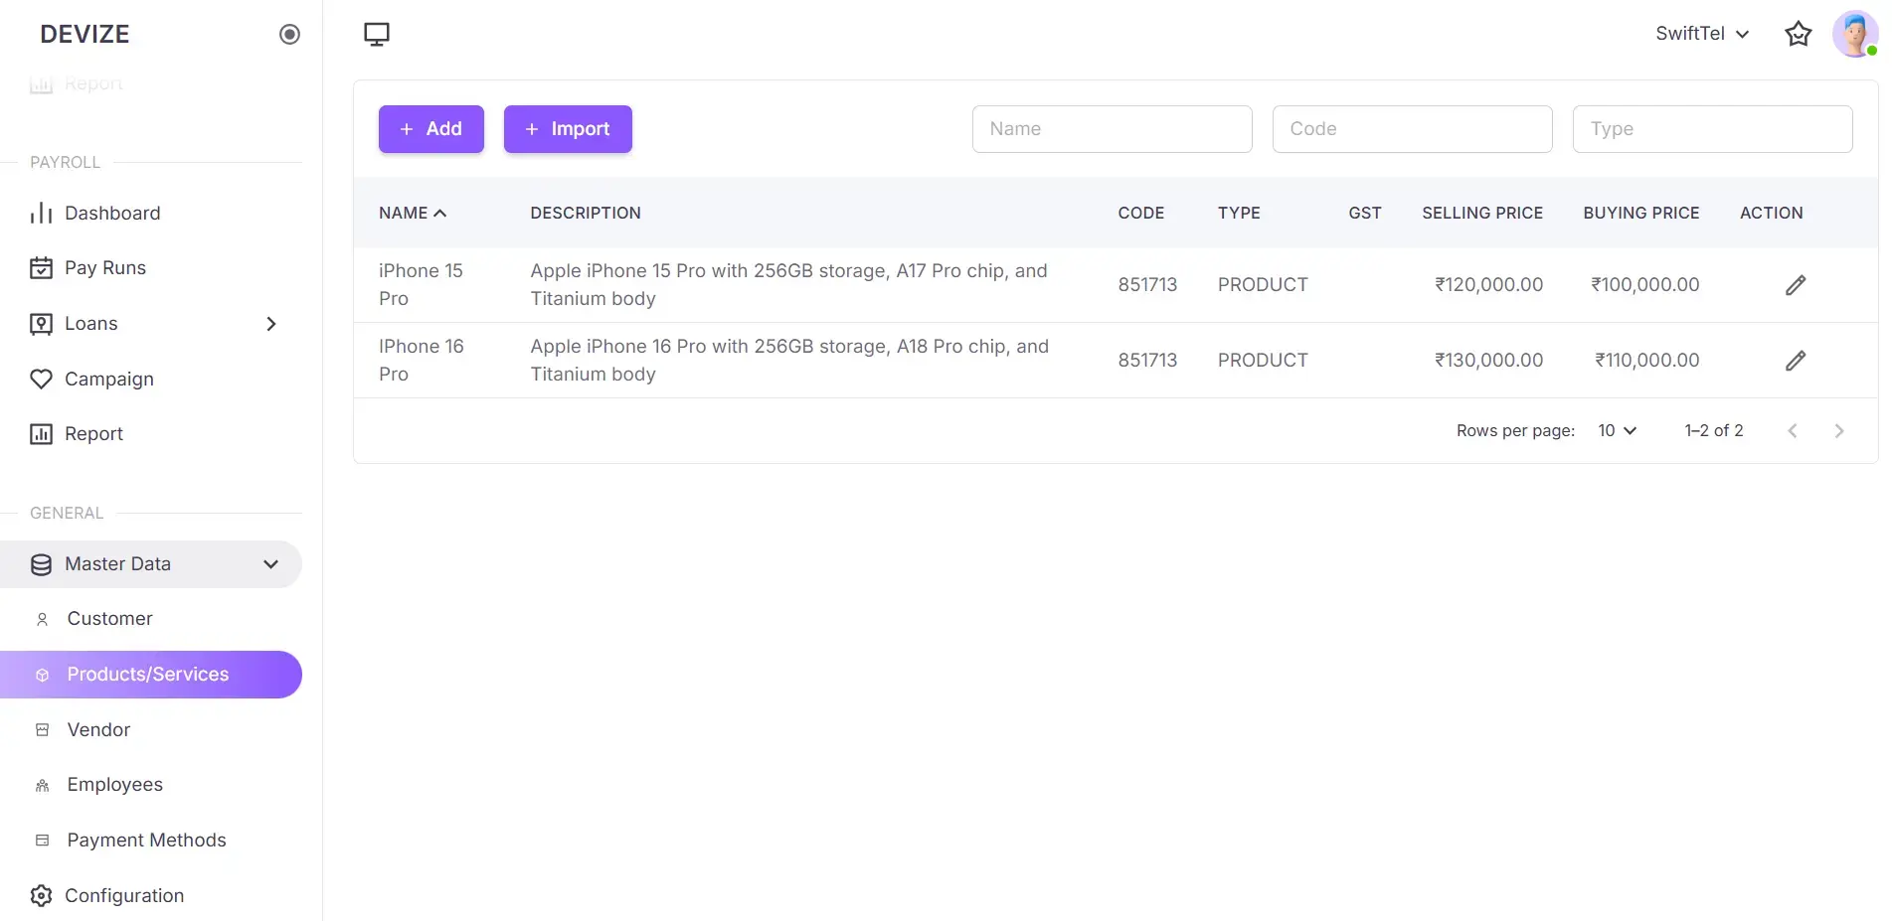The width and height of the screenshot is (1892, 921).
Task: Edit the IPhone 16 Pro row
Action: pyautogui.click(x=1796, y=361)
